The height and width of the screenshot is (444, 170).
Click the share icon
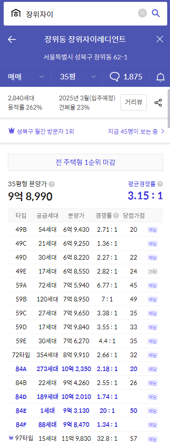158,103
